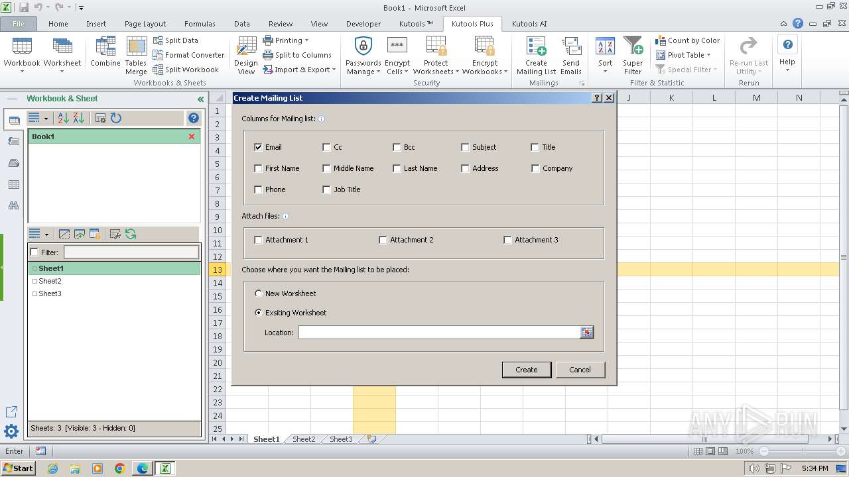849x477 pixels.
Task: Open the Create Mailing List tool
Action: pos(536,56)
